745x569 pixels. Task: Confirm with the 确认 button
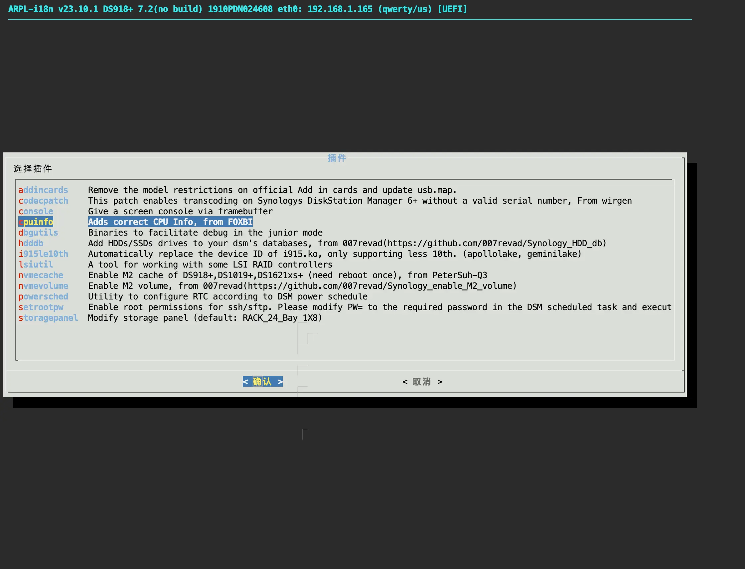pyautogui.click(x=262, y=381)
